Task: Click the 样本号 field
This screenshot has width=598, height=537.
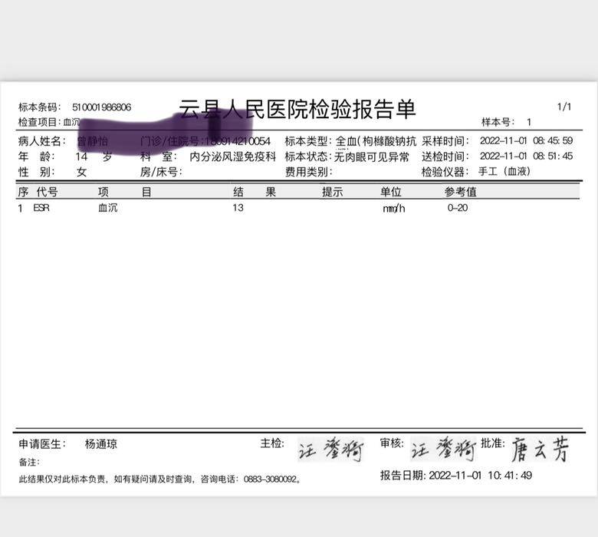Action: click(506, 122)
